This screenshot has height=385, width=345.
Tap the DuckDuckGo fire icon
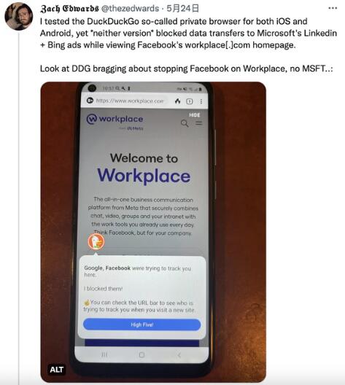(177, 101)
